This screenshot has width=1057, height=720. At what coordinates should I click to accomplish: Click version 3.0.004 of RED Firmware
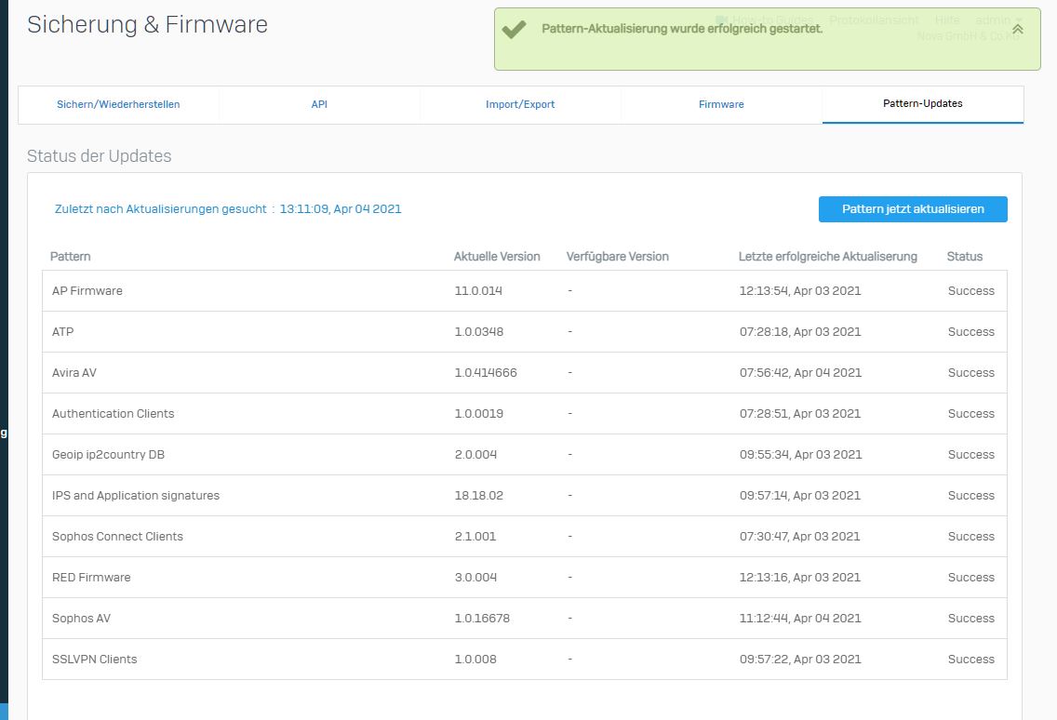475,577
